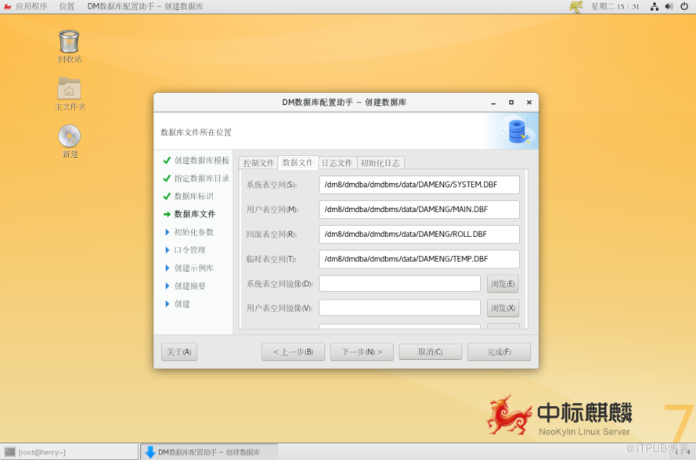
Task: Select the 数据库标识 step label
Action: 193,196
